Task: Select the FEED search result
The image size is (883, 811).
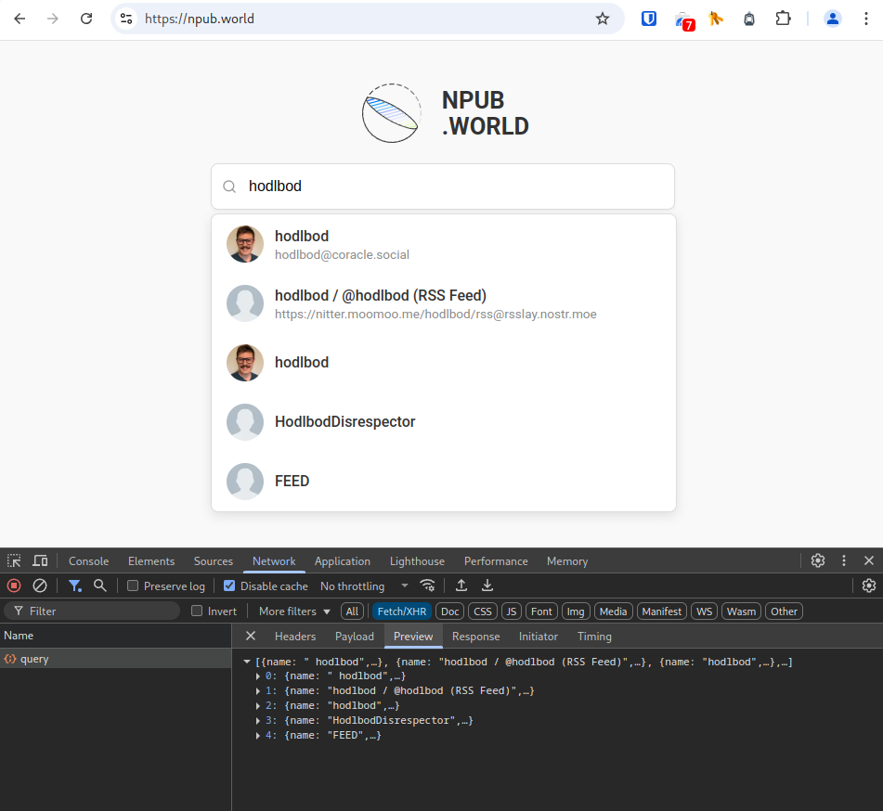Action: 444,482
